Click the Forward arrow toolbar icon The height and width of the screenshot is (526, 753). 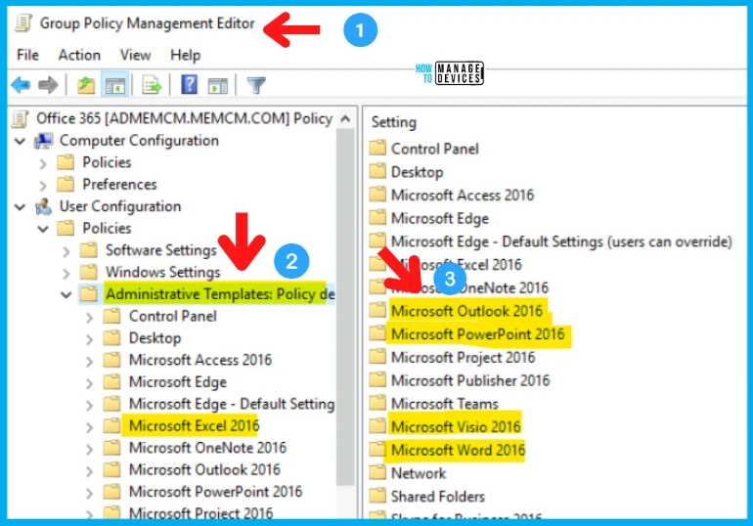point(48,85)
